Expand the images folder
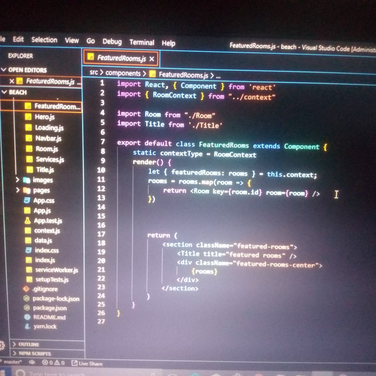Image resolution: width=376 pixels, height=376 pixels. pyautogui.click(x=18, y=180)
